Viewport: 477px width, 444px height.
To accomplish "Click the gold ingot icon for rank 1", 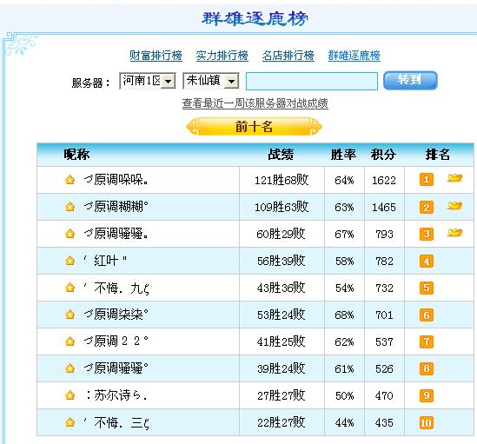I will coord(454,177).
